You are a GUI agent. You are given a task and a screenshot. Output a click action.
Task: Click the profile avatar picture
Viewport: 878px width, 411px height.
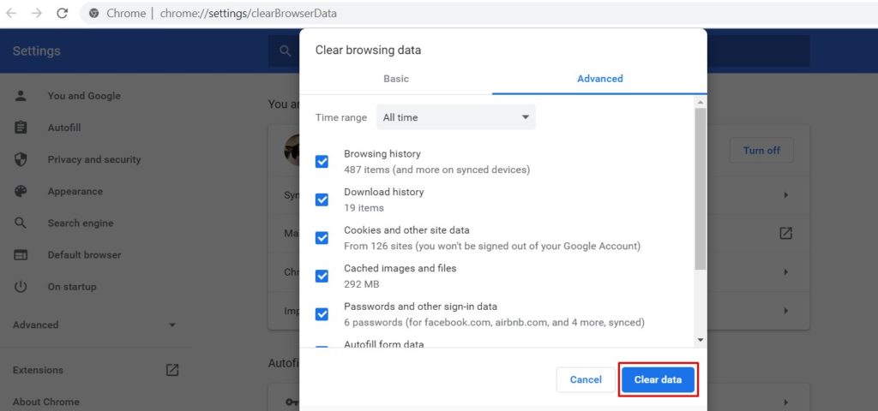pos(292,150)
